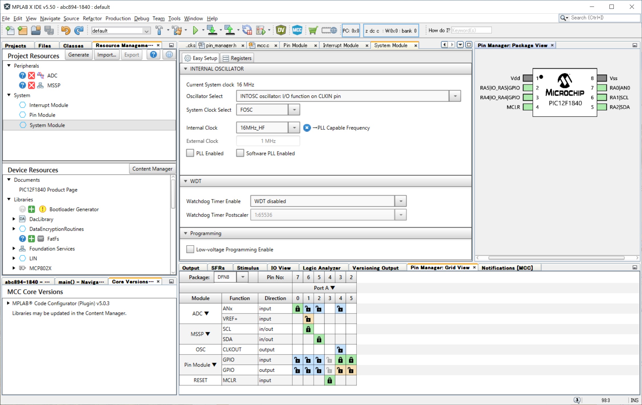The width and height of the screenshot is (642, 405).
Task: Enable the PLL Enabled checkbox
Action: 190,153
